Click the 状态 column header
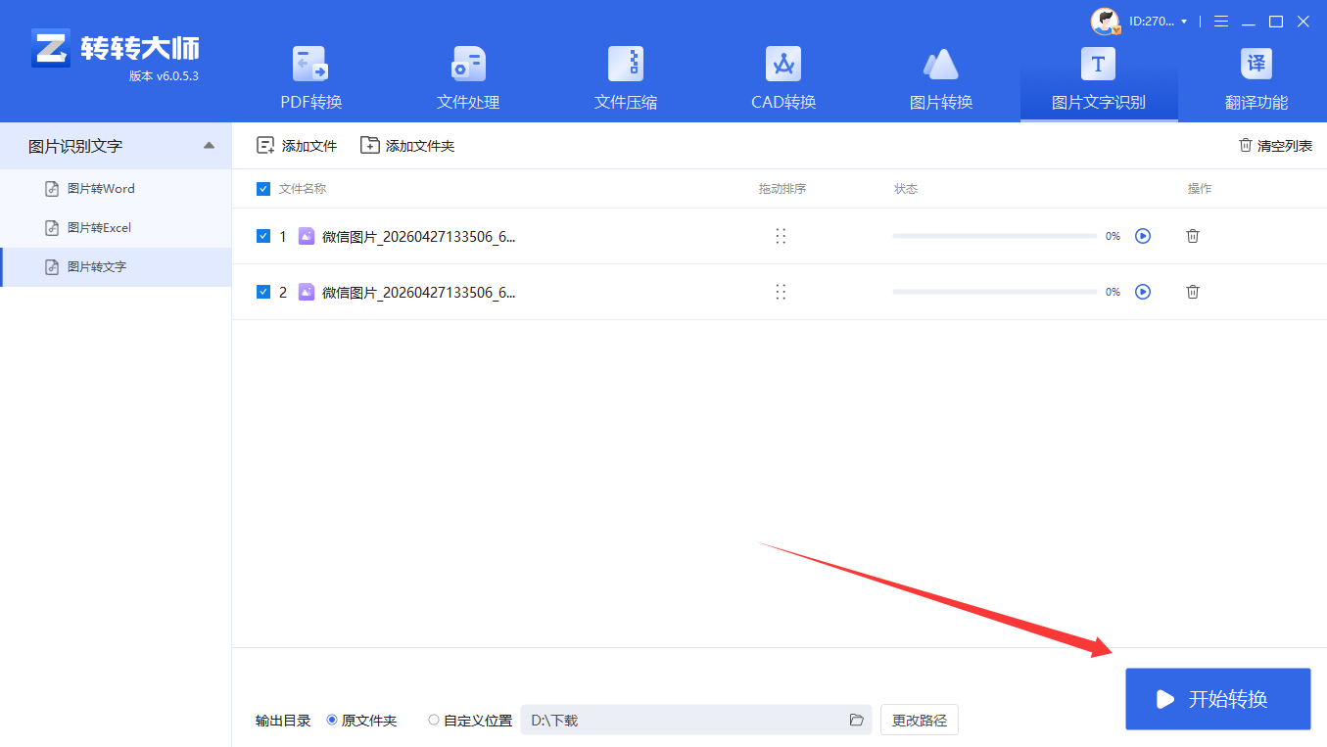The height and width of the screenshot is (747, 1327). click(906, 189)
